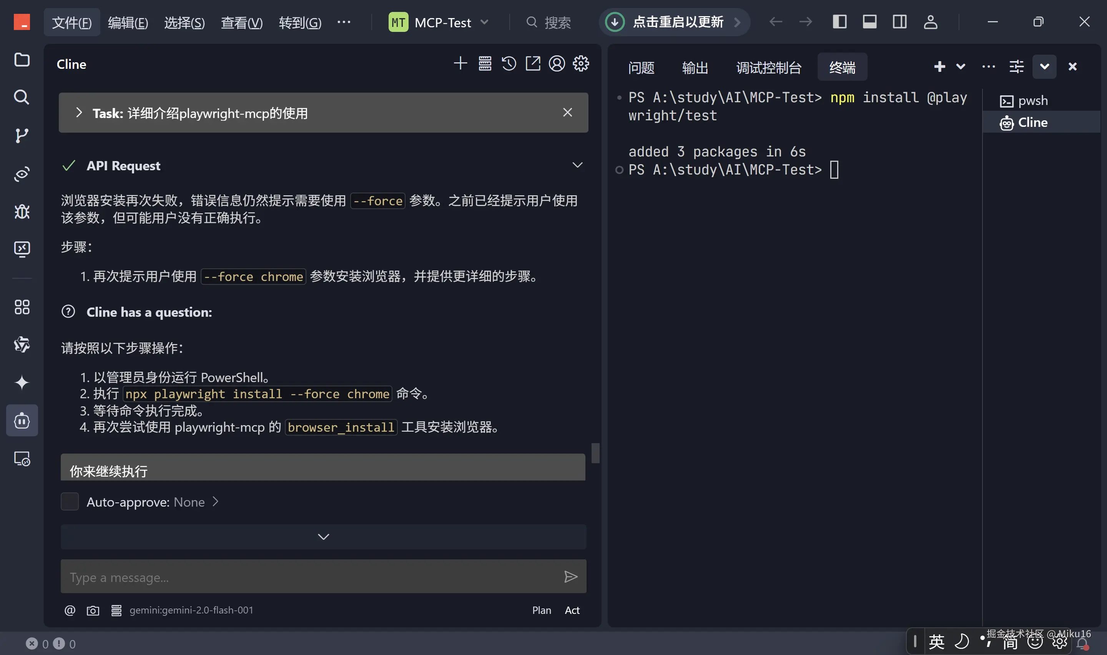
Task: Open the 查看(V) menu
Action: coord(242,23)
